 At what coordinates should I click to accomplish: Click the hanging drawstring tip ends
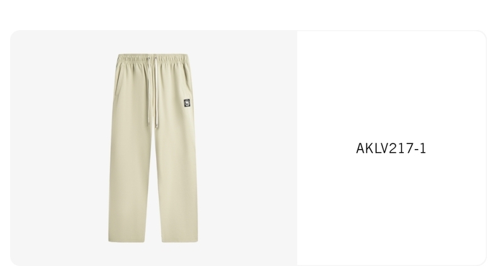(x=152, y=124)
